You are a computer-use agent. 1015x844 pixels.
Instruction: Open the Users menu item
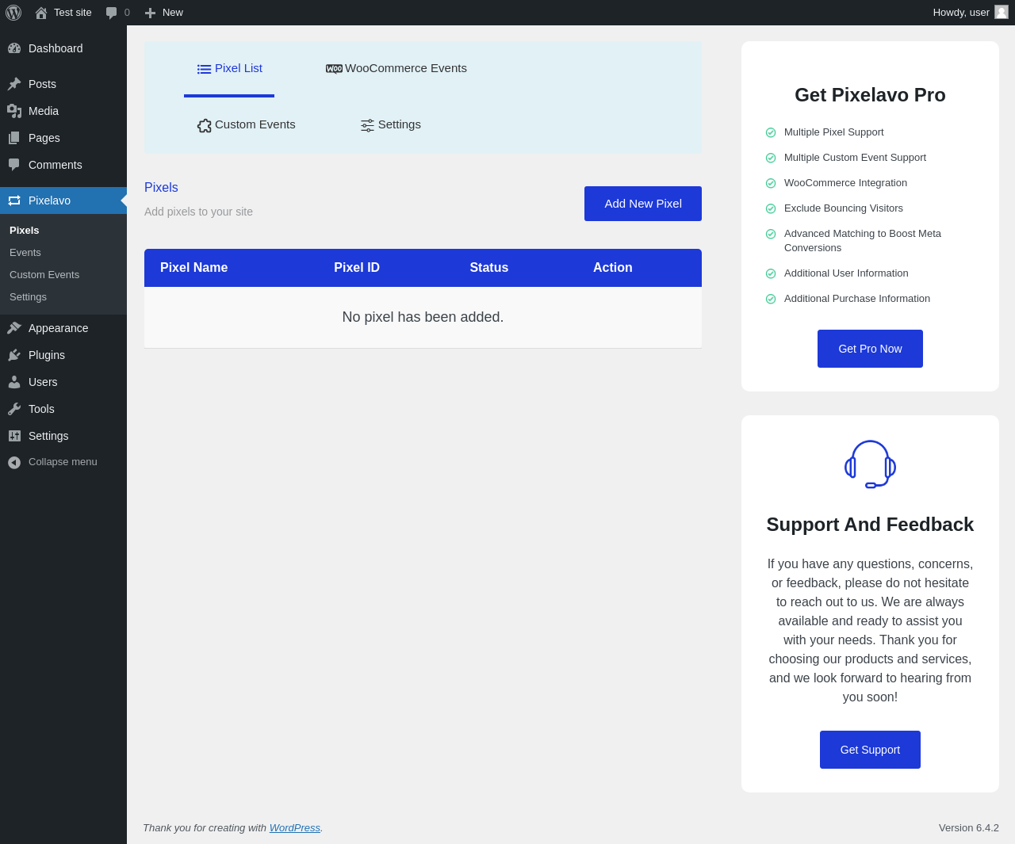[63, 382]
